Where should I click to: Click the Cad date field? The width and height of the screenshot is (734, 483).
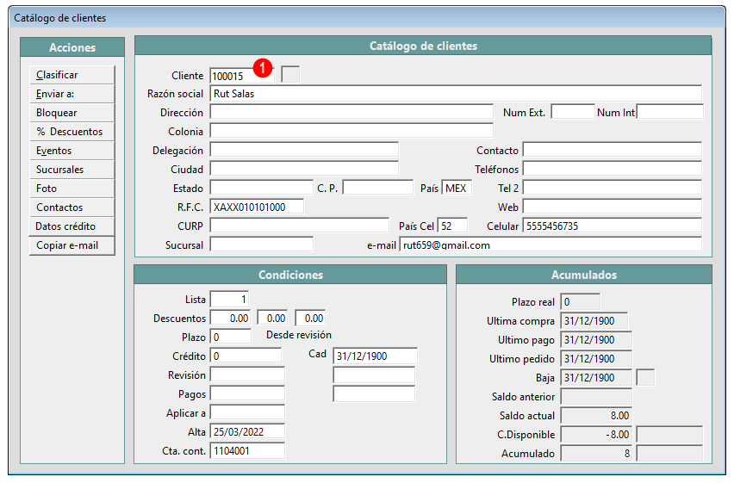[375, 356]
